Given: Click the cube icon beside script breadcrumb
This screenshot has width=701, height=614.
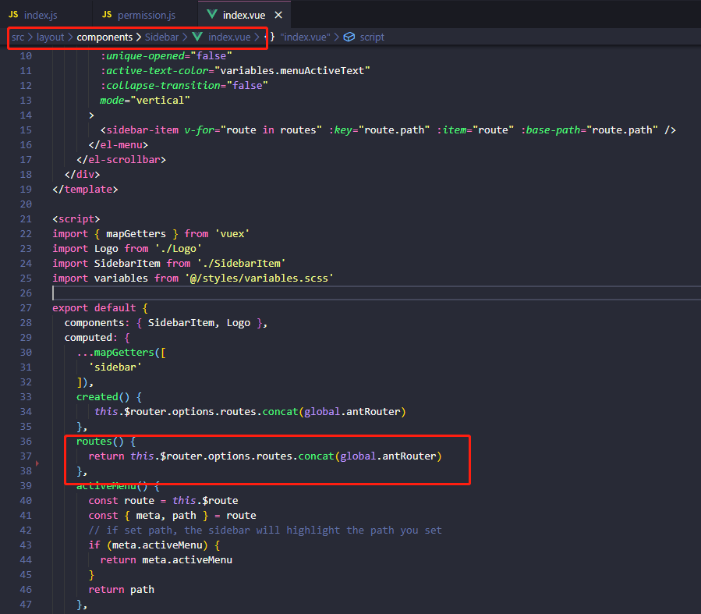Looking at the screenshot, I should [x=349, y=37].
